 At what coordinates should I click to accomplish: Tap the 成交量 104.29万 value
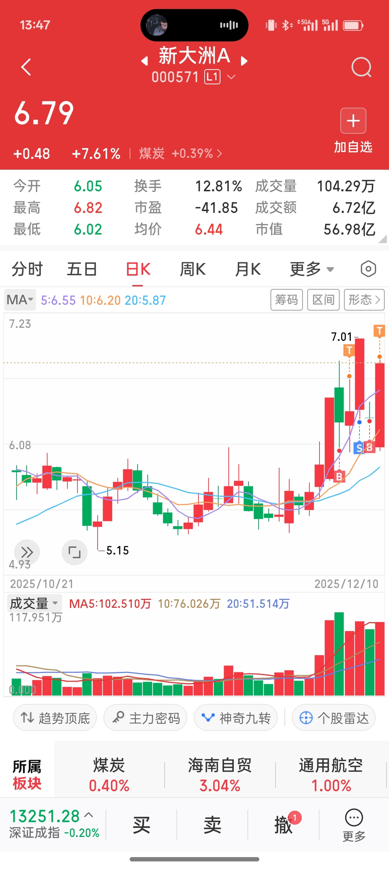pyautogui.click(x=346, y=186)
